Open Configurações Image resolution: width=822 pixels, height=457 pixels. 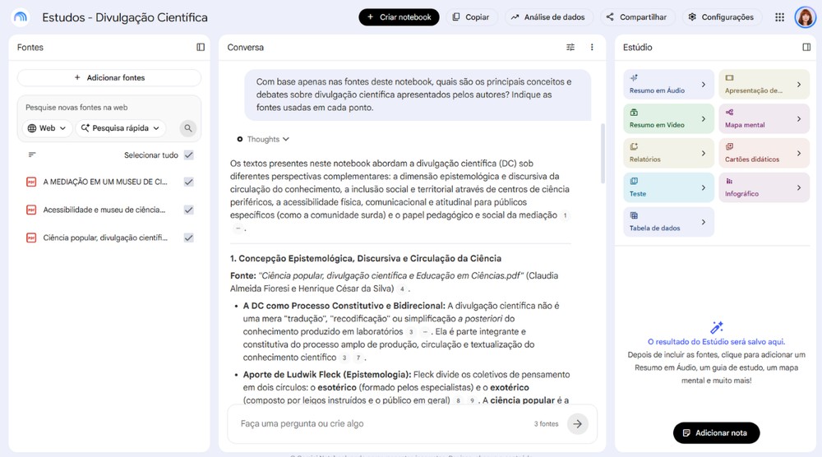tap(723, 17)
